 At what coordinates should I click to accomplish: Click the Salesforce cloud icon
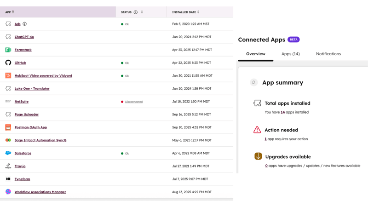tap(8, 153)
